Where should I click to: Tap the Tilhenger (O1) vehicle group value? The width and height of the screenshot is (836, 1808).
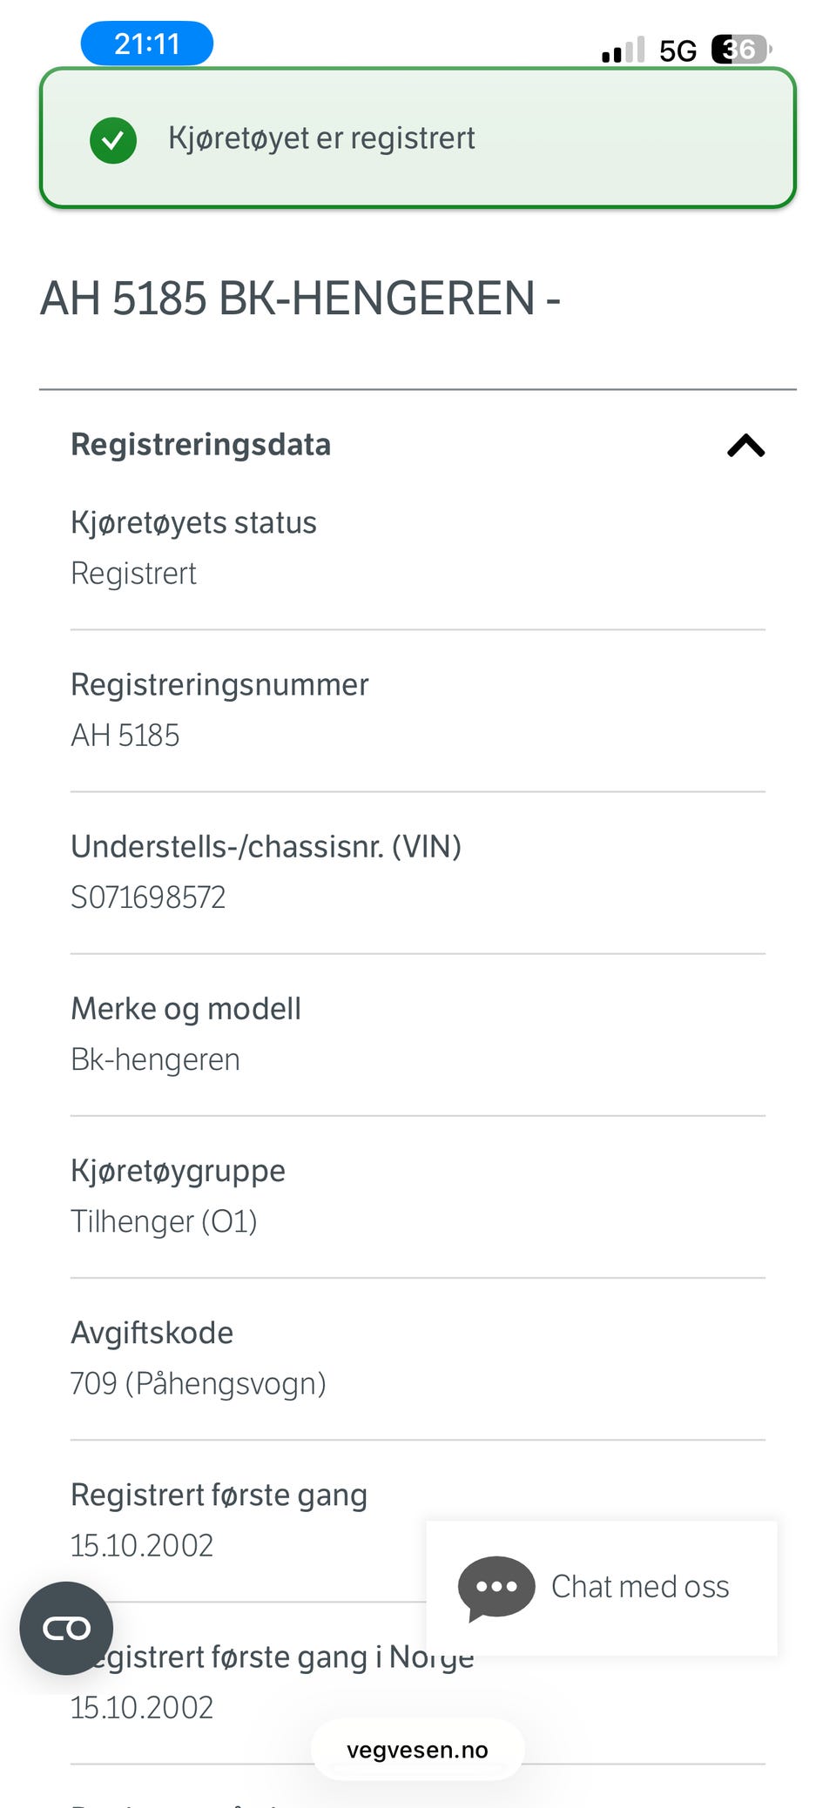(x=164, y=1221)
